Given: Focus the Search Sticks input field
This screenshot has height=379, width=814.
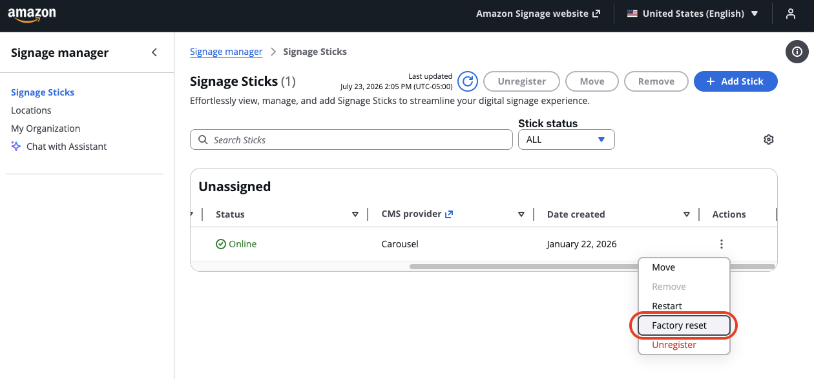Looking at the screenshot, I should coord(351,139).
